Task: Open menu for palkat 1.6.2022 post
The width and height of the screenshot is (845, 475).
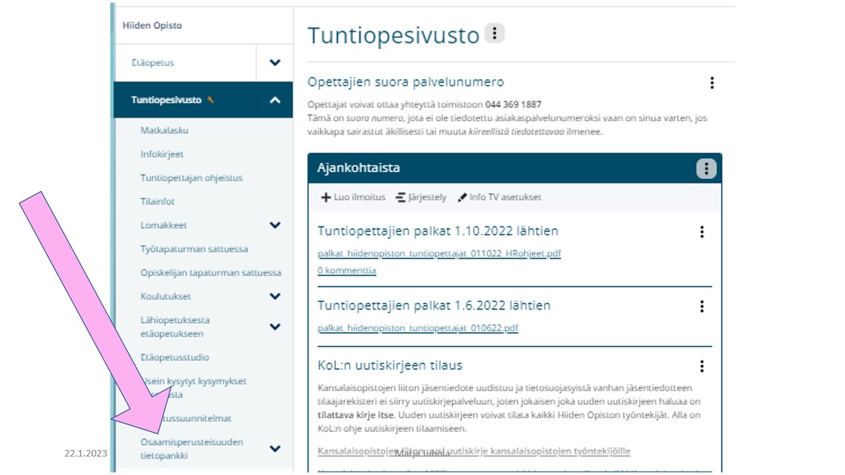Action: pos(702,306)
